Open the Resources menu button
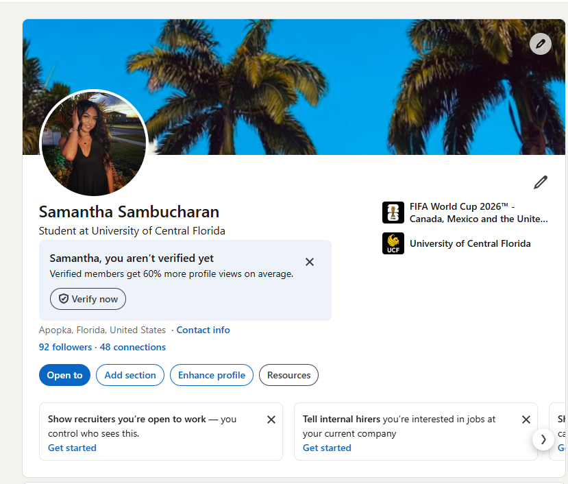Screen dimensions: 568x484 pos(288,375)
